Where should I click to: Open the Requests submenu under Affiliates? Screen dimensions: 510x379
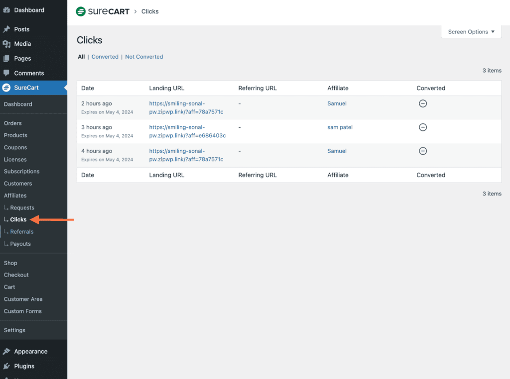pyautogui.click(x=22, y=208)
